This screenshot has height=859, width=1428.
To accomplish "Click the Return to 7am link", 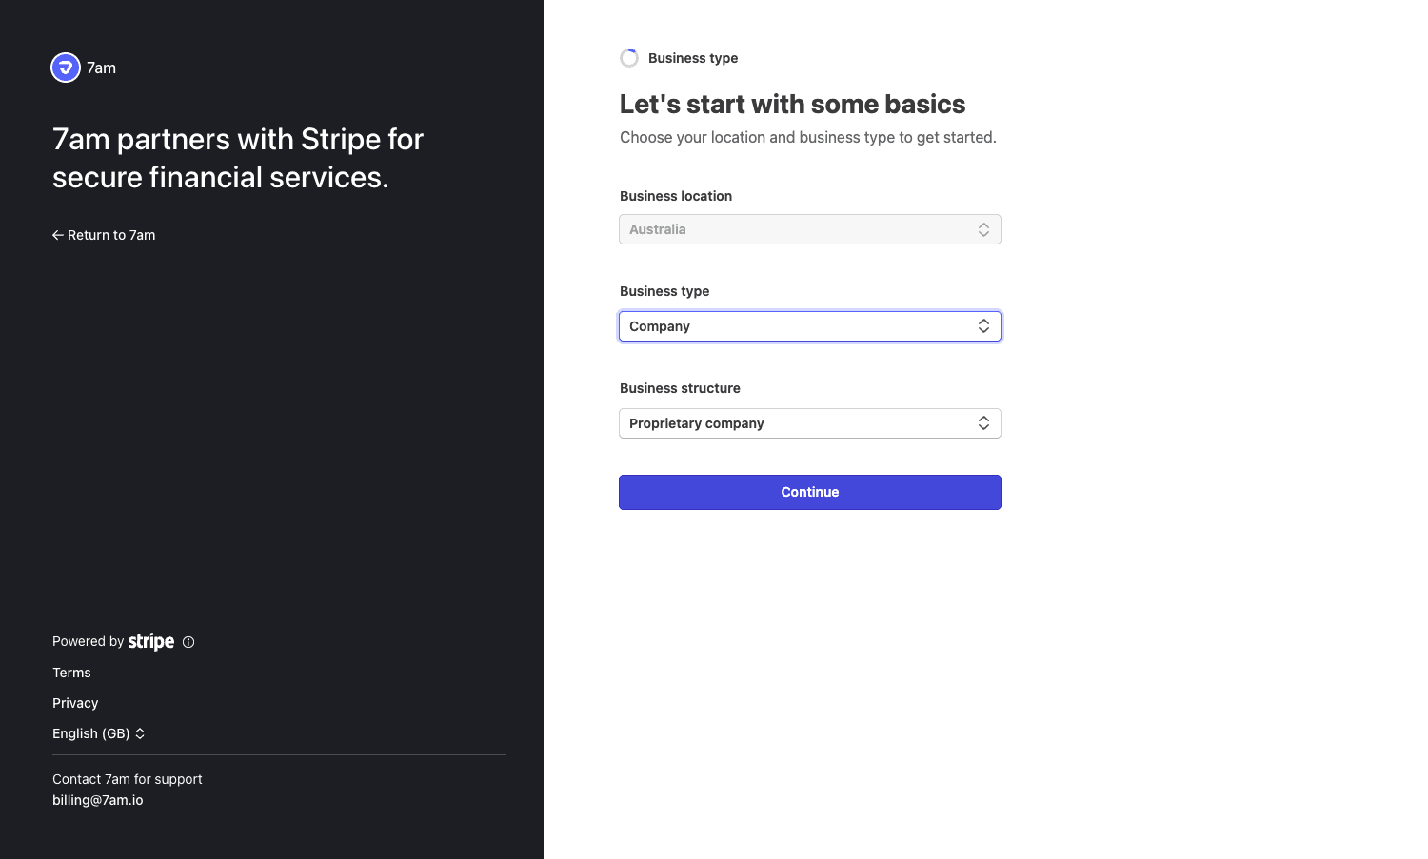I will click(x=111, y=235).
